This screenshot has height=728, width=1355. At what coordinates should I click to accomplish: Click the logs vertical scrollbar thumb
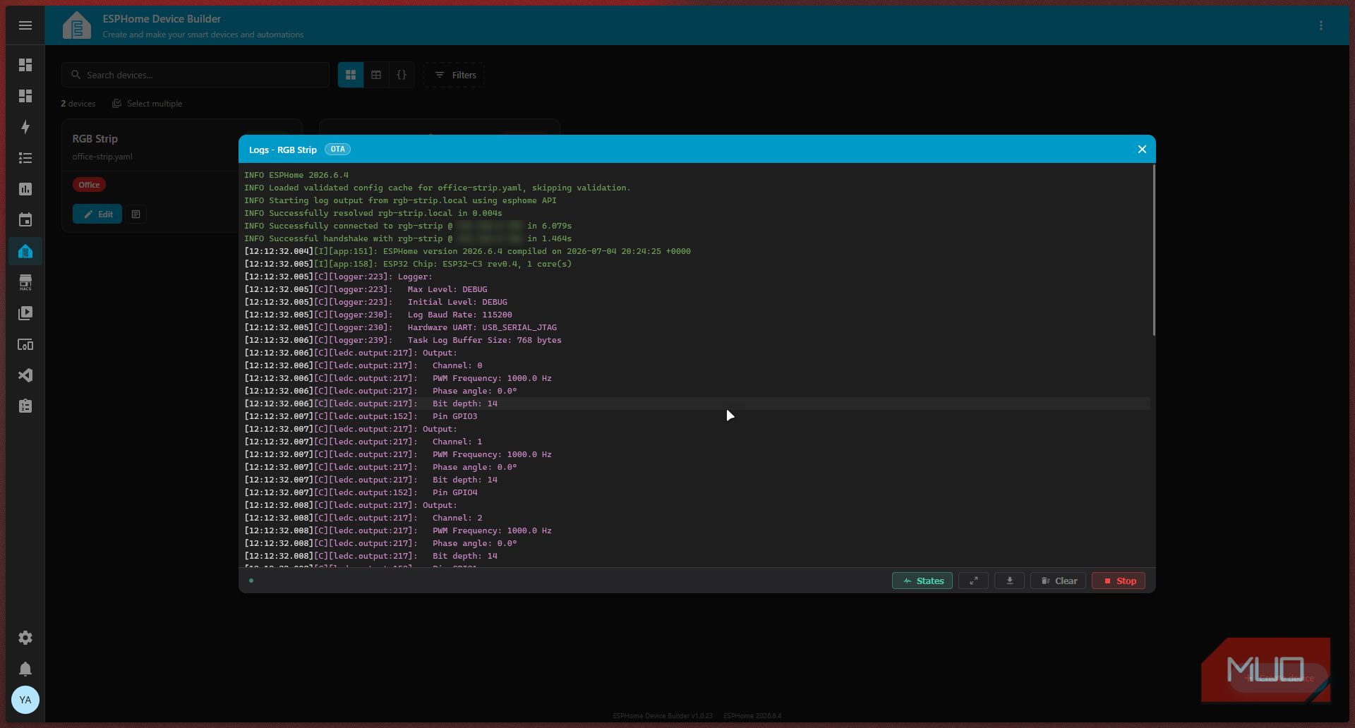click(1153, 250)
